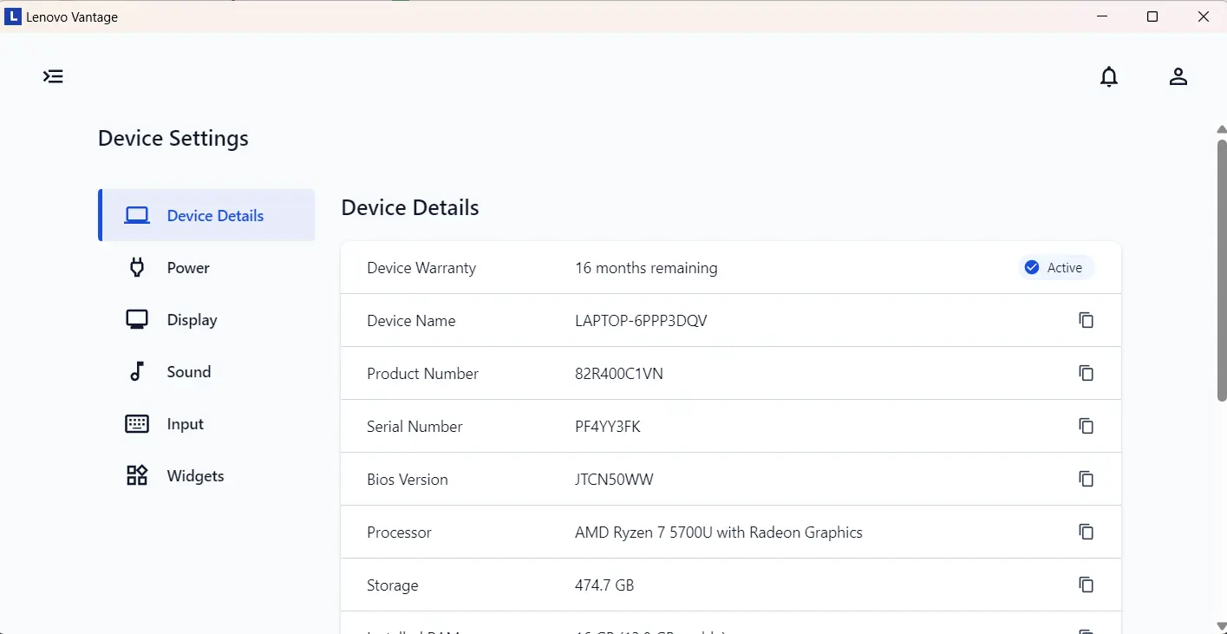
Task: Click the Storage label
Action: pos(393,585)
